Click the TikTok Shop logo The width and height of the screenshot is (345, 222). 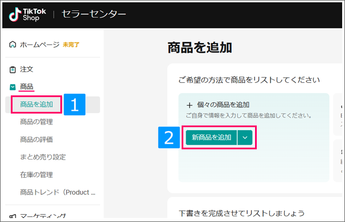(x=27, y=15)
